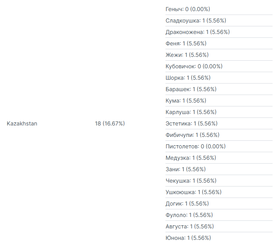This screenshot has height=244, width=275.
Task: Select the Феня: 1 (5.56%) entry
Action: pyautogui.click(x=186, y=43)
